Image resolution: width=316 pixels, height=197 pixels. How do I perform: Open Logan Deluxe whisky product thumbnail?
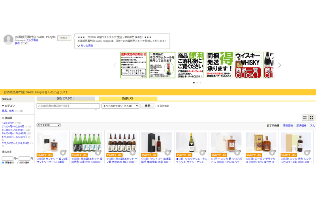click(261, 143)
